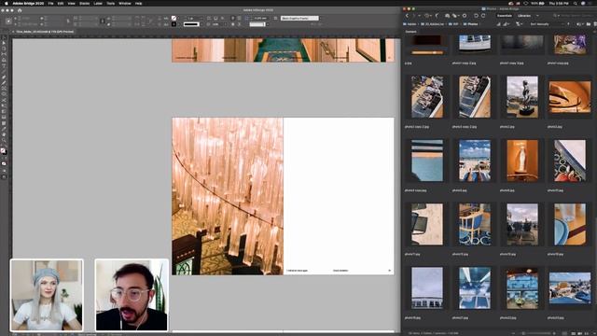Select the Zoom tool in InDesign toolbar
The image size is (597, 336).
[x=4, y=140]
